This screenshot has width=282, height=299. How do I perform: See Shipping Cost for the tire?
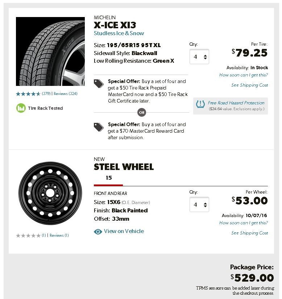pyautogui.click(x=250, y=85)
